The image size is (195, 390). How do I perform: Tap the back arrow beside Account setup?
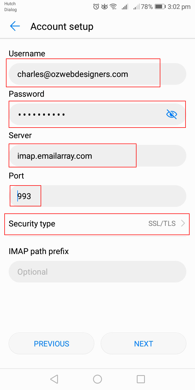tap(15, 26)
